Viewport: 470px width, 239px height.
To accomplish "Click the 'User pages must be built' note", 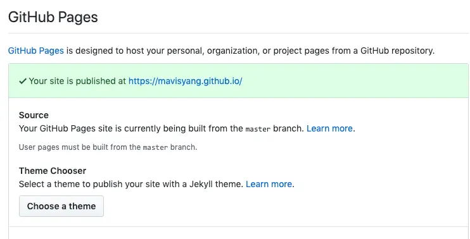I will pyautogui.click(x=108, y=147).
